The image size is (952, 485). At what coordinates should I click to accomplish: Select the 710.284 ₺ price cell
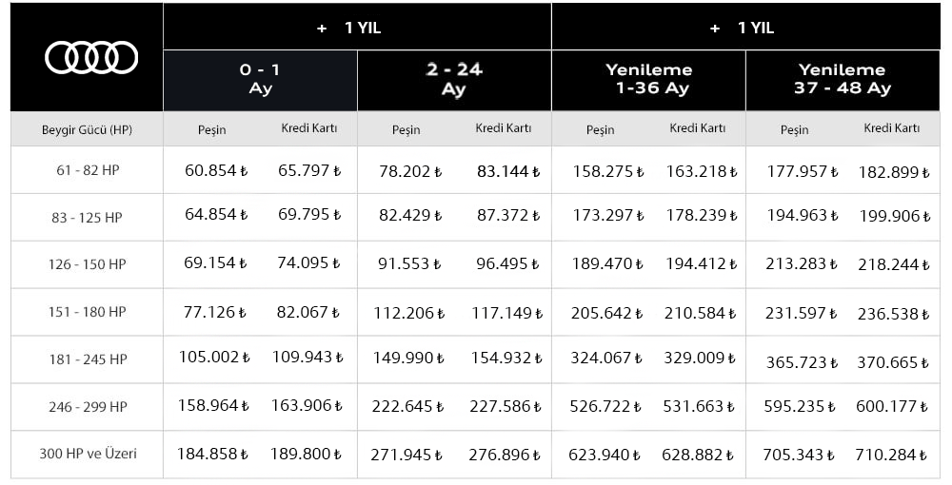click(x=892, y=455)
